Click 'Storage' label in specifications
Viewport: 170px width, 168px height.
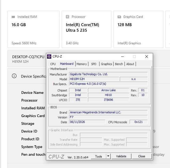pos(28,124)
